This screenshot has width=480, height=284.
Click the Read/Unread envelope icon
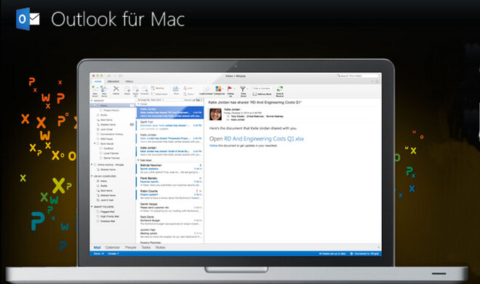point(206,89)
